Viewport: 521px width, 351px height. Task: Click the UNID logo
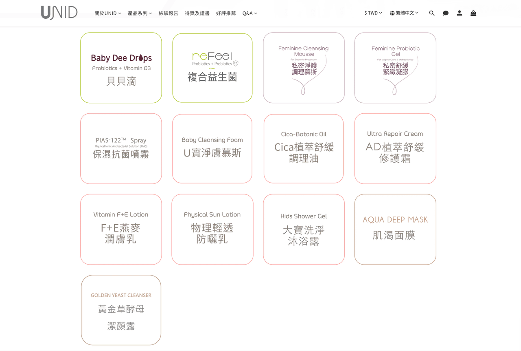tap(59, 13)
